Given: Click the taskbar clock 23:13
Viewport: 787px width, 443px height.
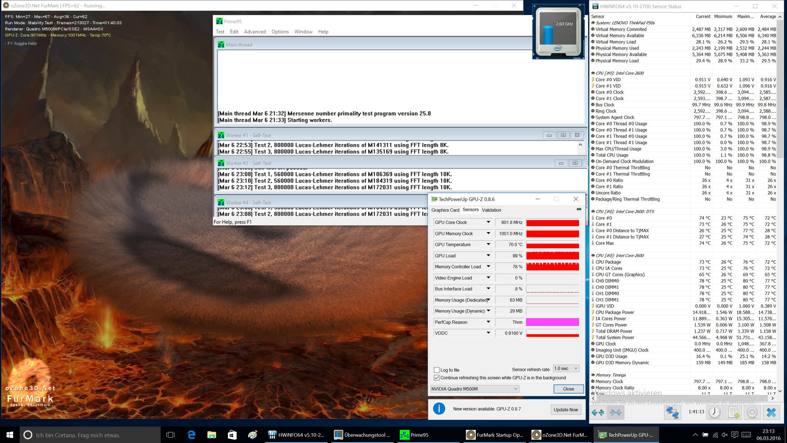Looking at the screenshot, I should (768, 435).
